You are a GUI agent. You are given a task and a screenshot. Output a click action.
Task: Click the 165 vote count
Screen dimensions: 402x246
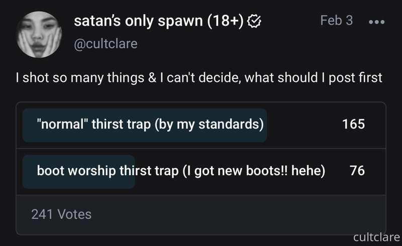point(354,124)
